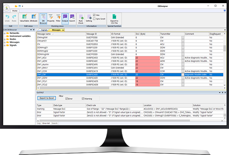Close the CAN DB Browser panel
Image resolution: width=229 pixels, height=155 pixels.
34,30
